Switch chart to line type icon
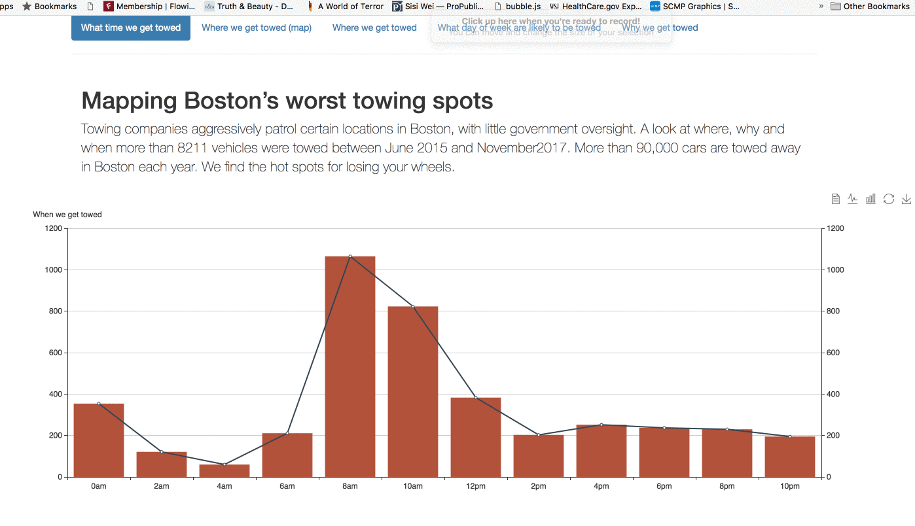The width and height of the screenshot is (915, 526). coord(853,199)
